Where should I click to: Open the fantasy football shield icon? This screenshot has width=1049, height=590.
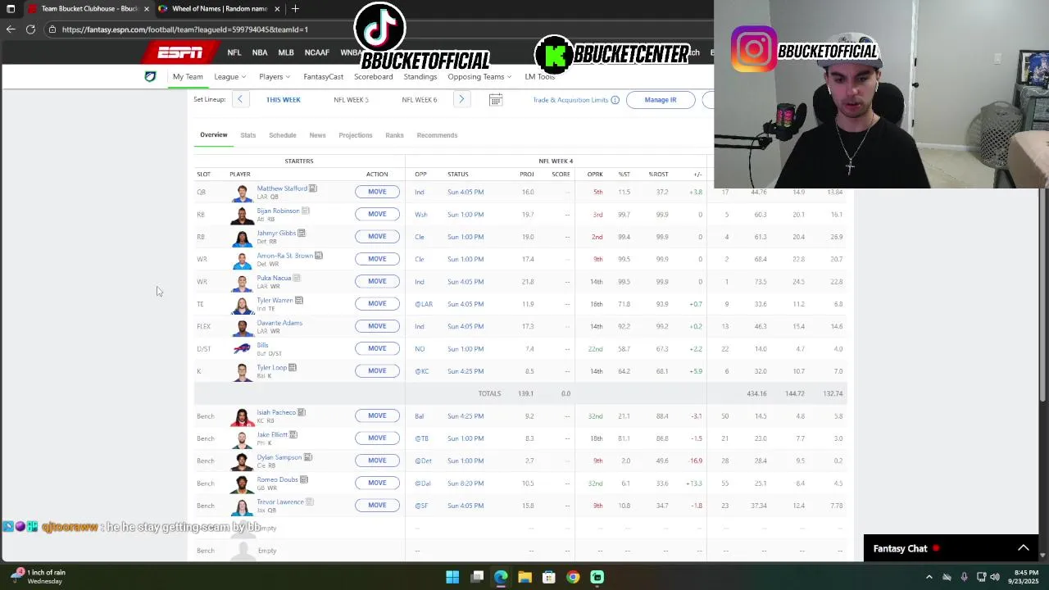(150, 76)
